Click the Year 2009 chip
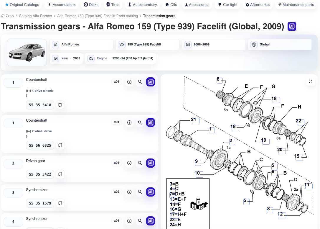The image size is (320, 229). 66,58
